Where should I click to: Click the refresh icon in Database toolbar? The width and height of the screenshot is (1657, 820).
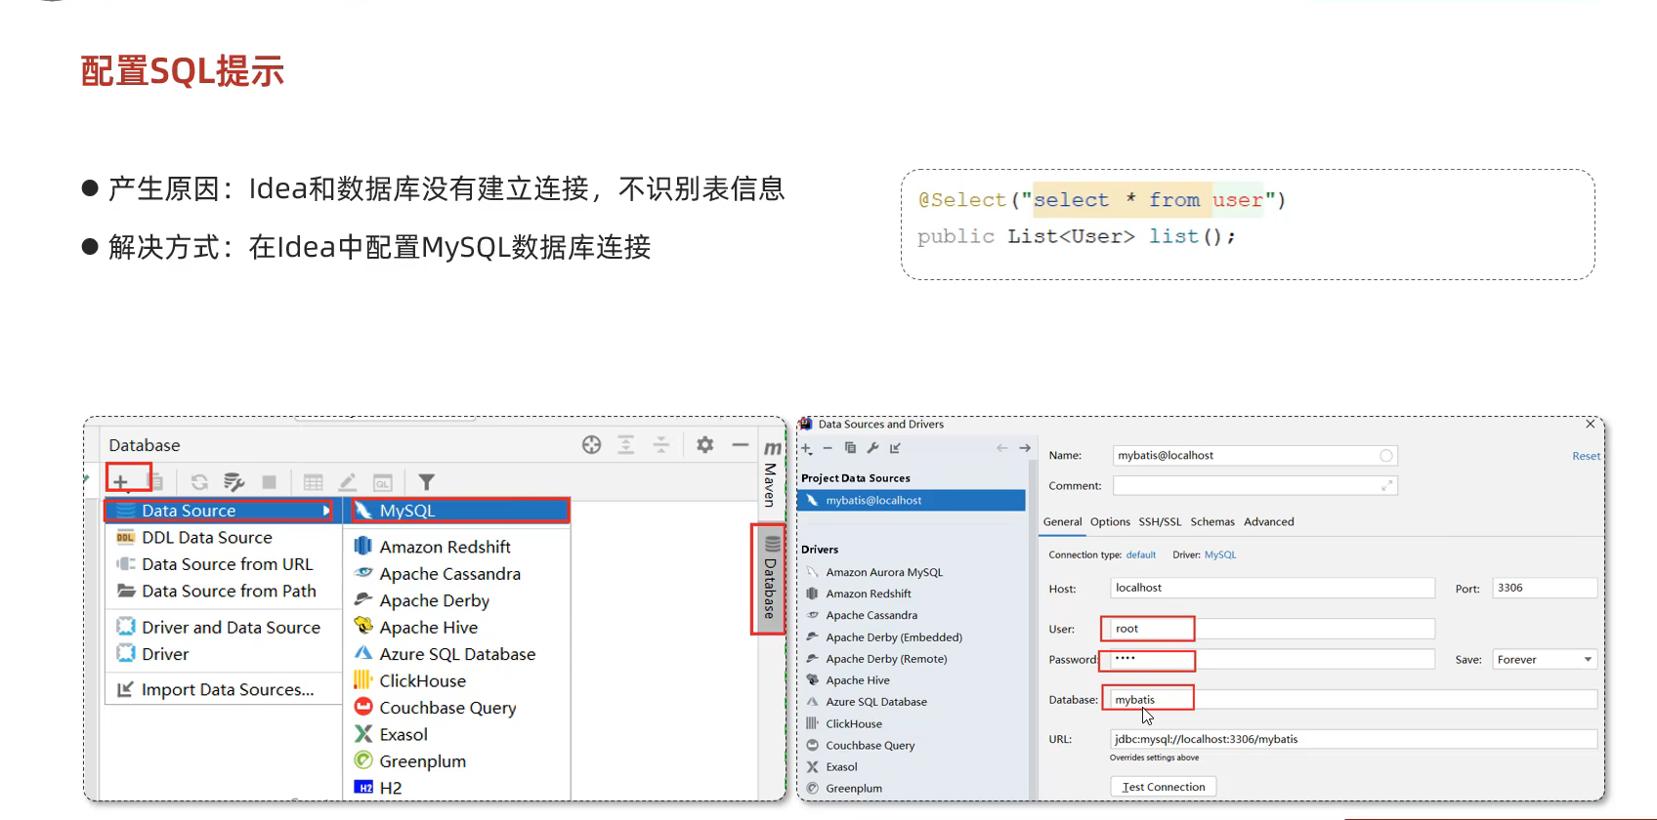tap(199, 482)
